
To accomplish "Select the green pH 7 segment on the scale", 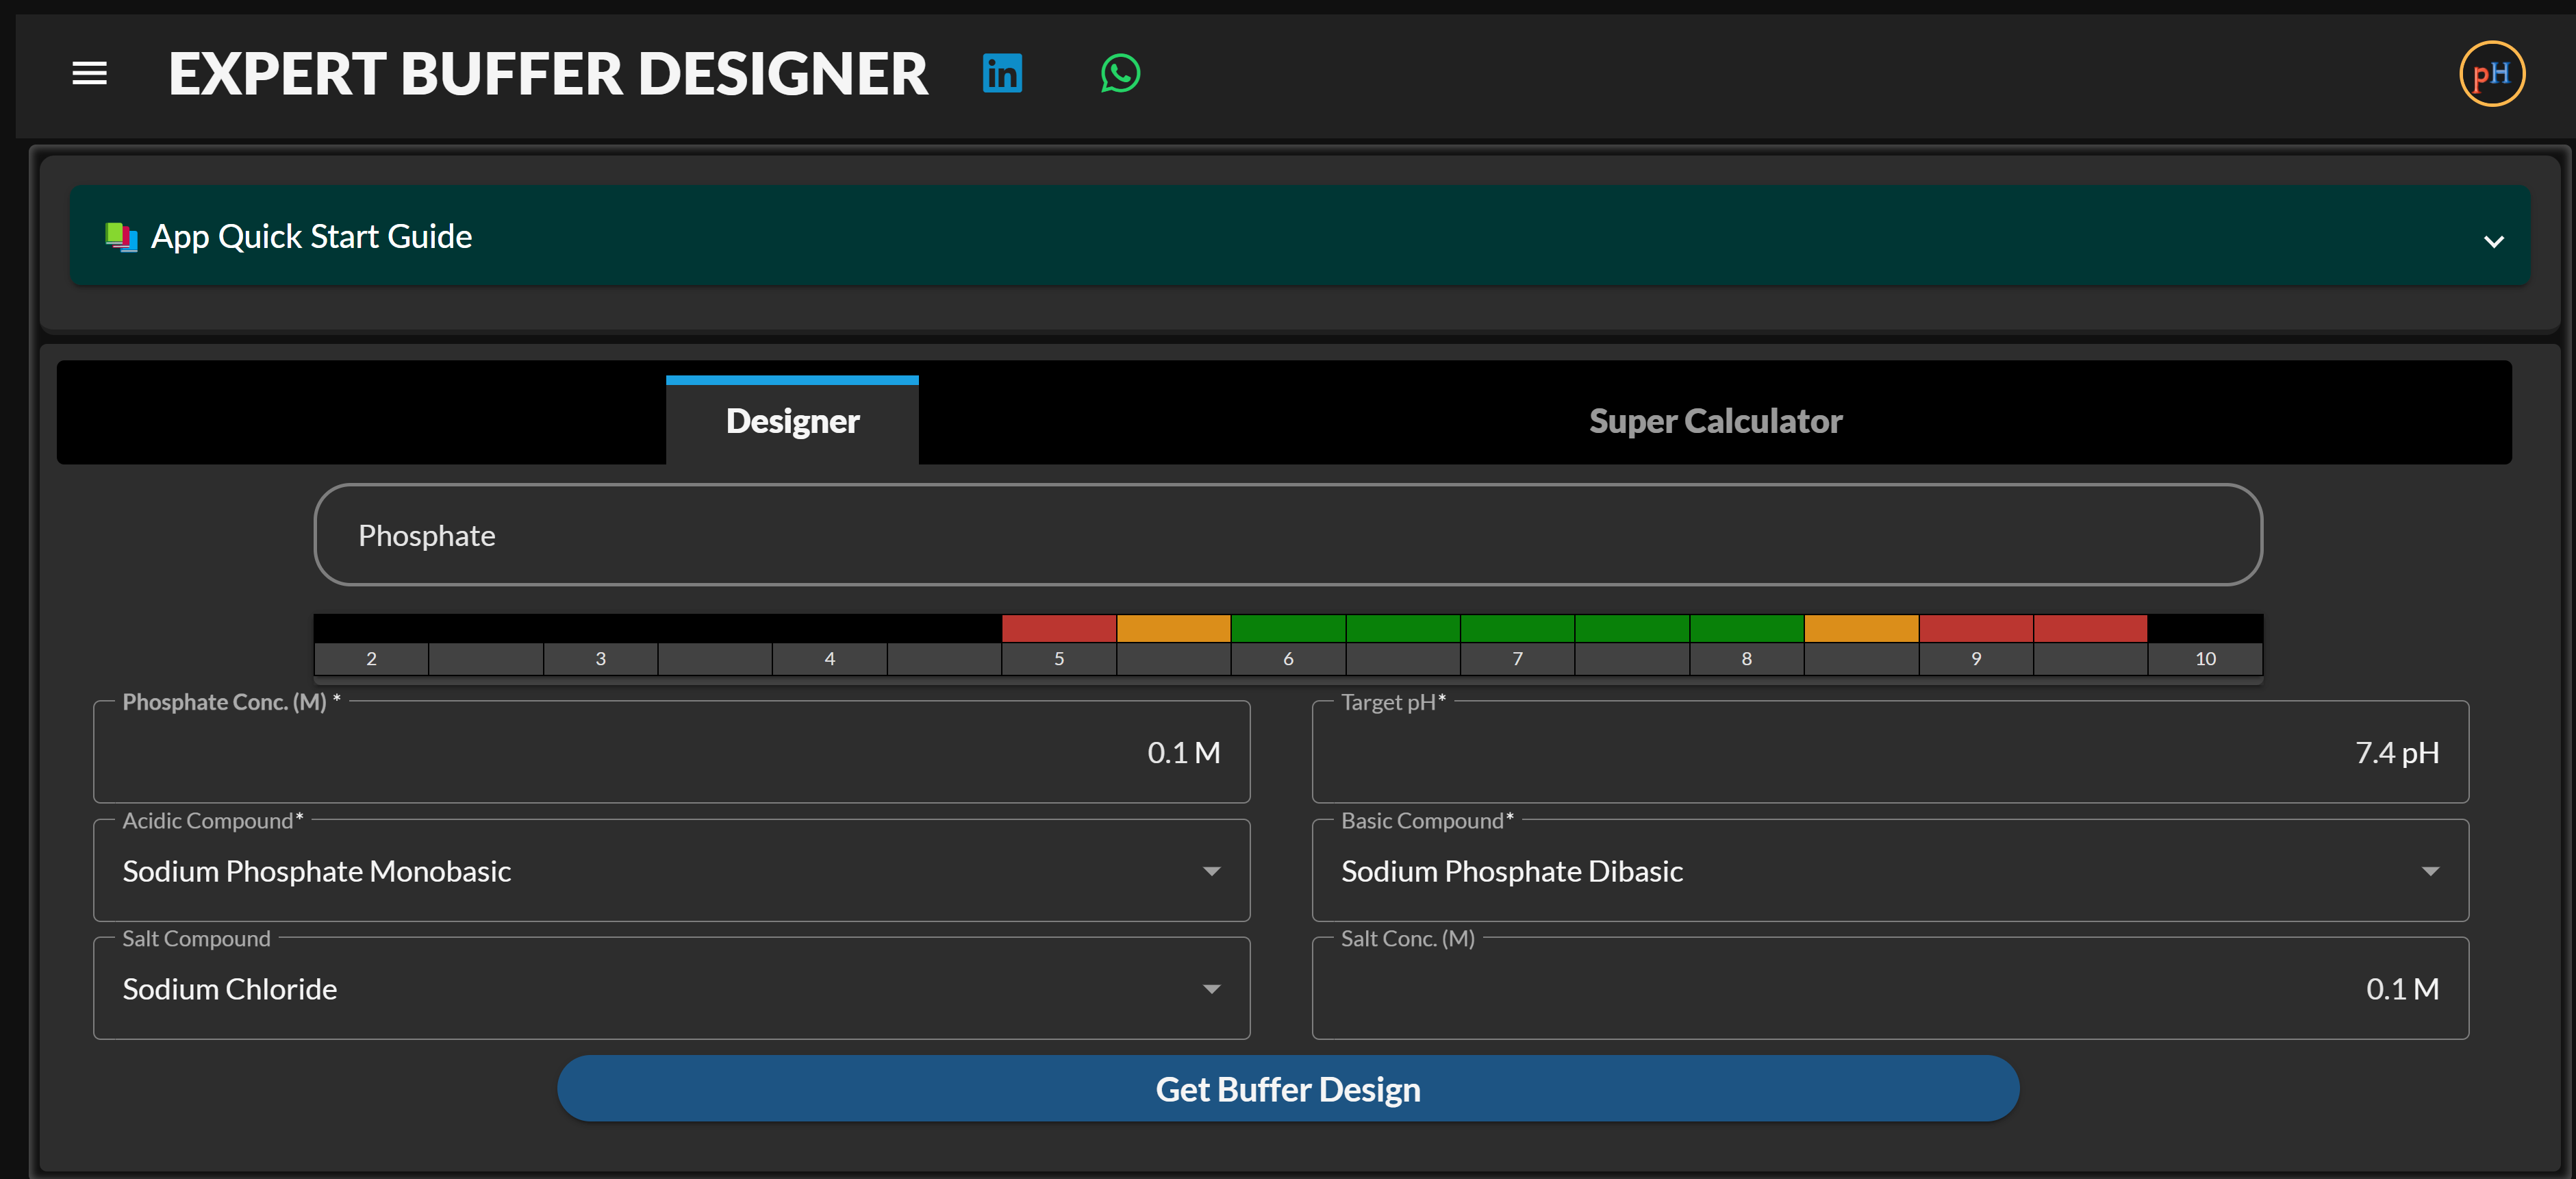I will [x=1517, y=628].
